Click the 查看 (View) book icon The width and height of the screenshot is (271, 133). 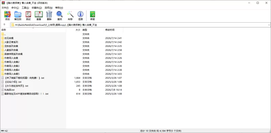[x=39, y=14]
